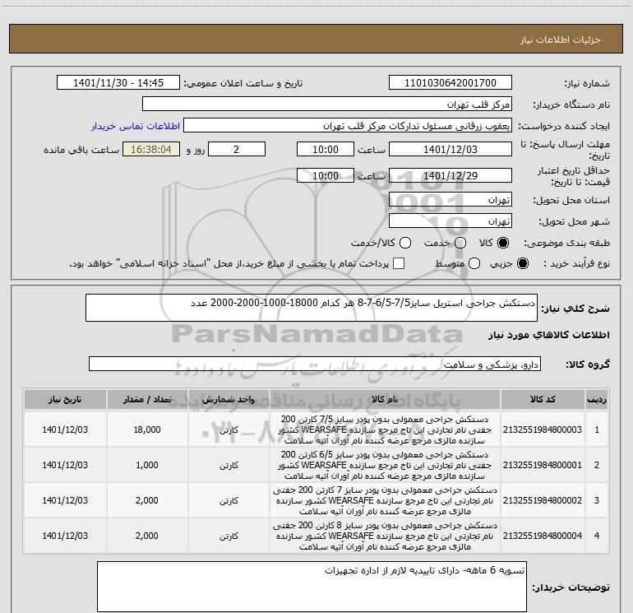Click the price validity date 1401/12/29 field
The height and width of the screenshot is (613, 633).
click(x=450, y=175)
